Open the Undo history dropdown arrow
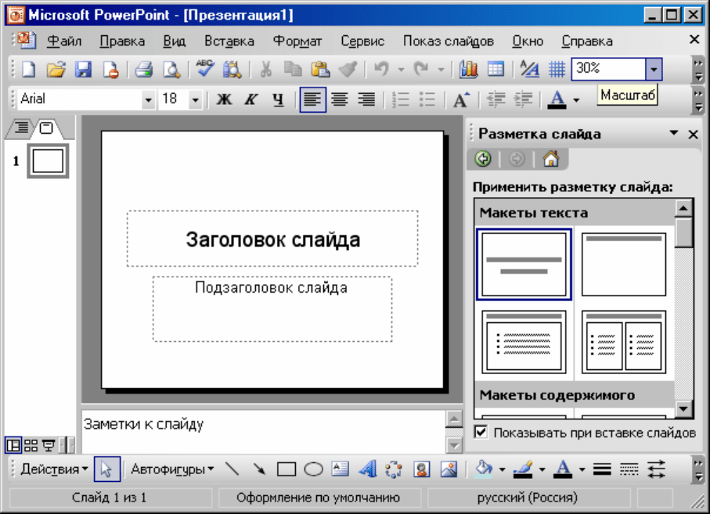710x514 pixels. (401, 70)
